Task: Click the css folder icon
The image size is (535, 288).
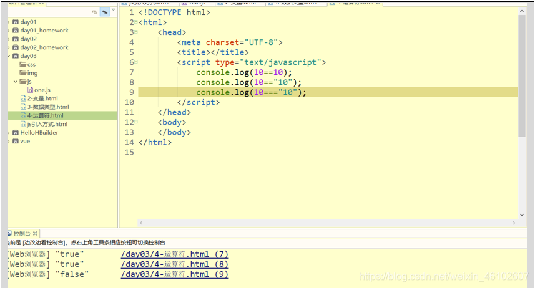Action: 23,64
